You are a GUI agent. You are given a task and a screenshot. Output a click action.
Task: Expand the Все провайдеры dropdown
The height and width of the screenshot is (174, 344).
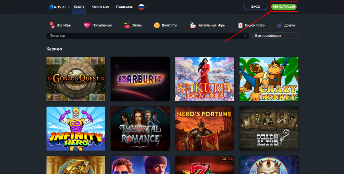click(x=275, y=36)
